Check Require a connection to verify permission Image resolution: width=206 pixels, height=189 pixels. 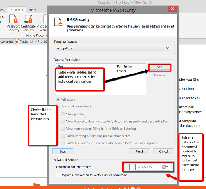pyautogui.click(x=58, y=175)
